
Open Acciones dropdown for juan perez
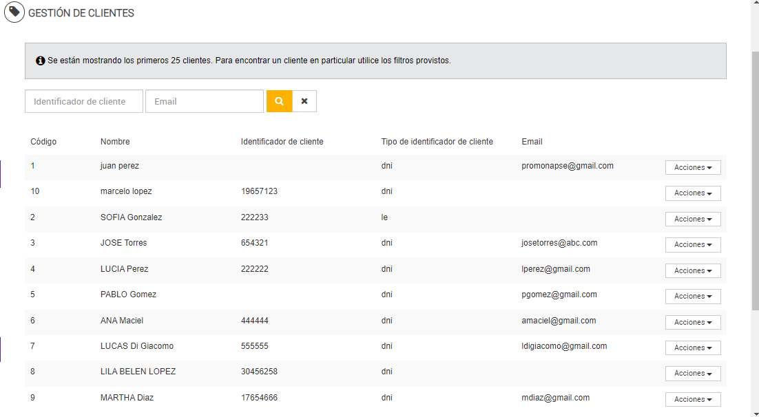point(693,168)
